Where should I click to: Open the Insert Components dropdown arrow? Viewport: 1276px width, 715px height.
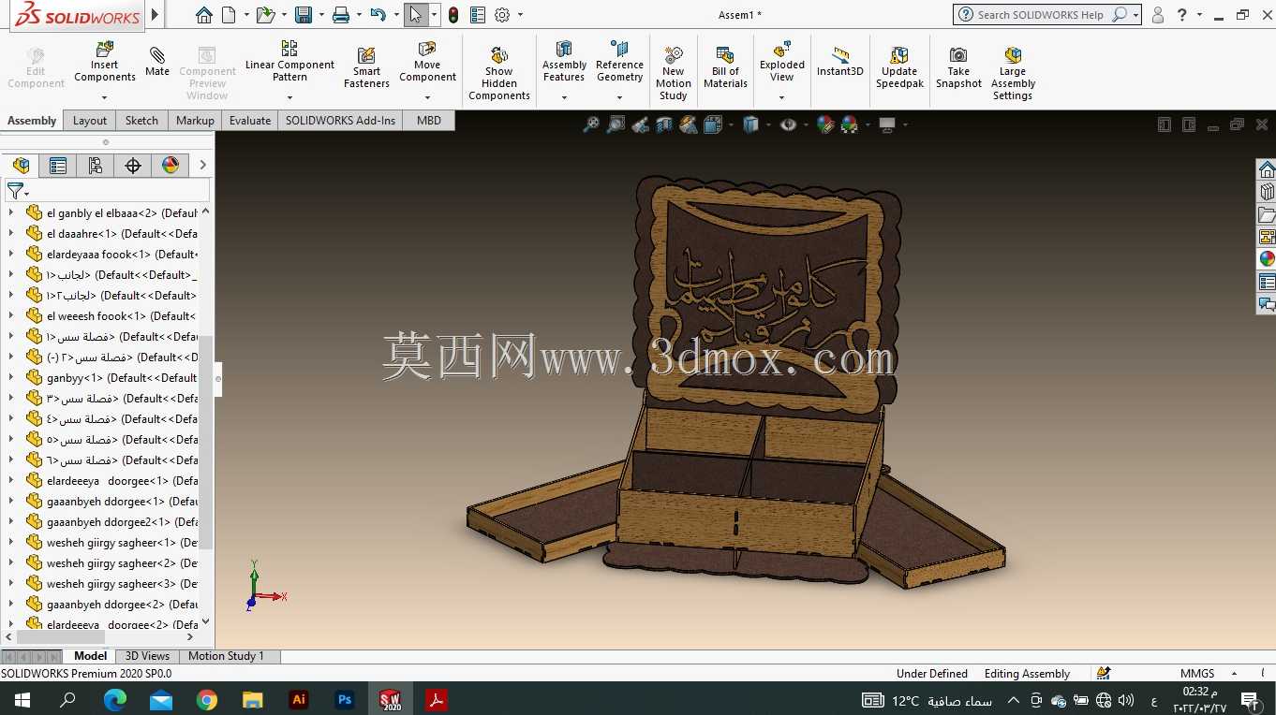[105, 97]
